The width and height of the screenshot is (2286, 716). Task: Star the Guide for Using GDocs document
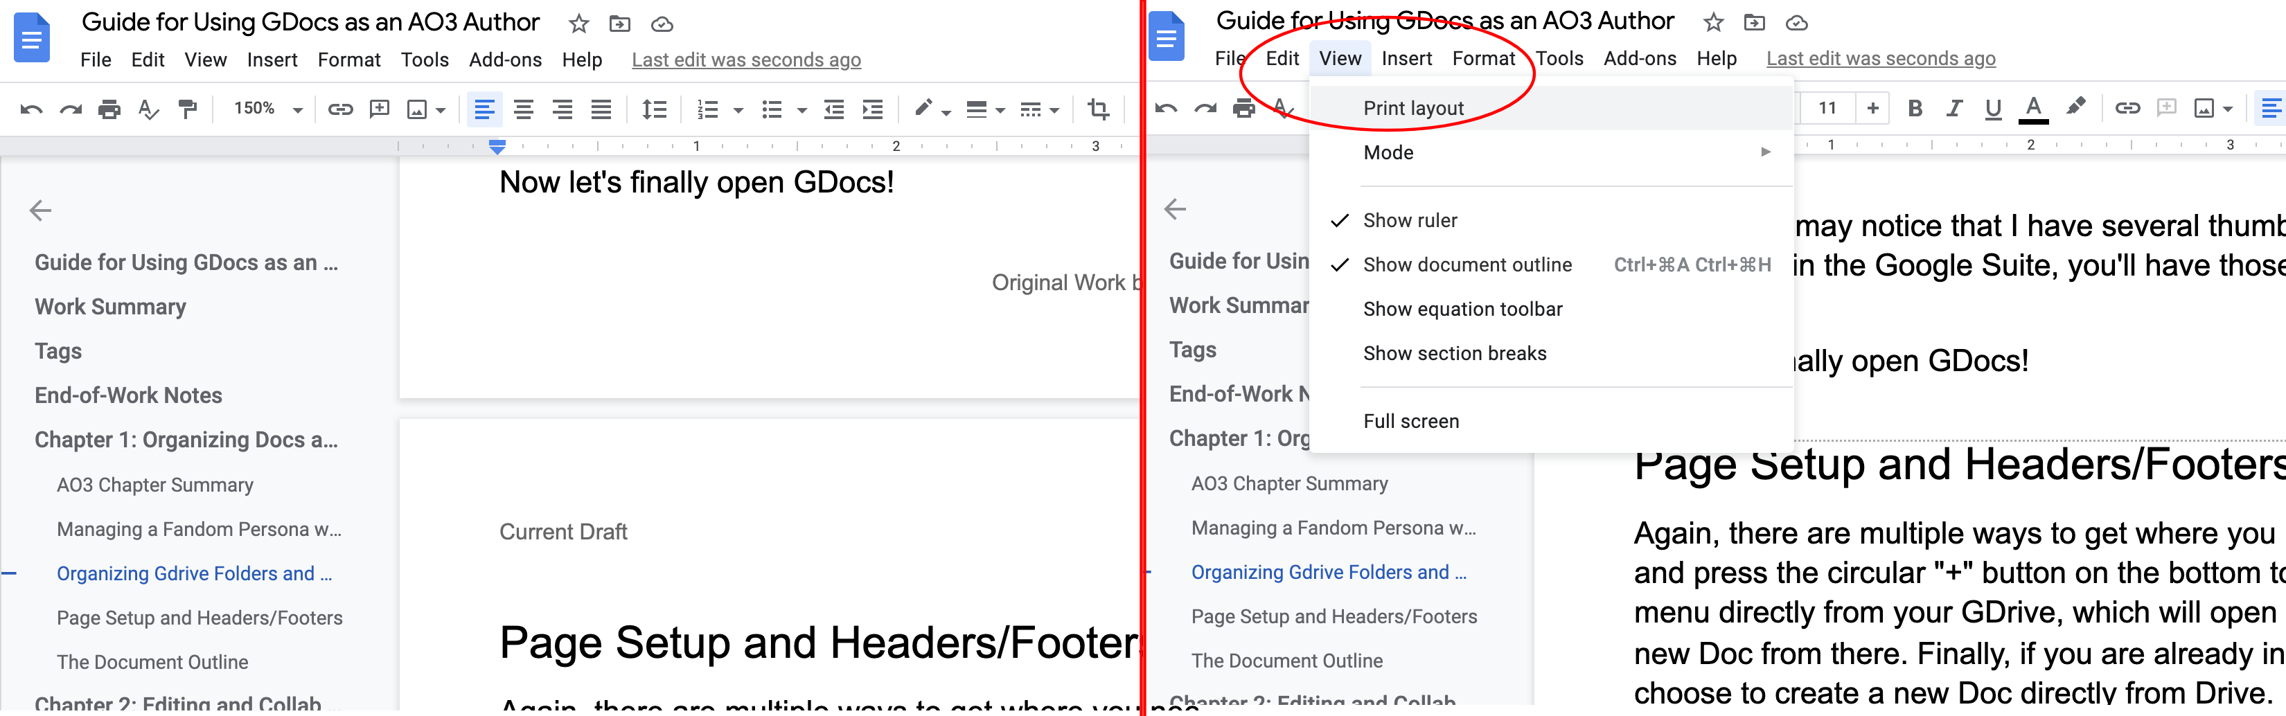(578, 23)
